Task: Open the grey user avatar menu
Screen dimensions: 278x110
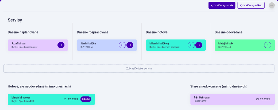Action: pyautogui.click(x=272, y=5)
